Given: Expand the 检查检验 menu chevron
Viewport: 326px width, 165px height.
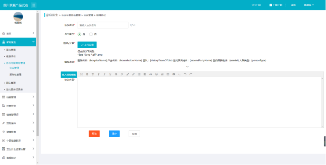Looking at the screenshot, I should click(x=33, y=105).
